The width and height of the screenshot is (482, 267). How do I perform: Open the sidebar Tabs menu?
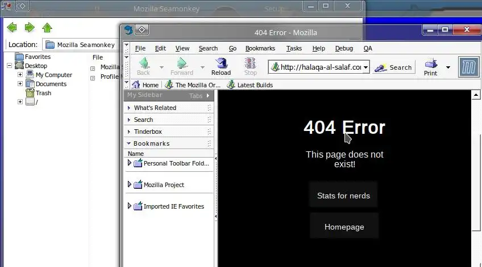pos(199,96)
